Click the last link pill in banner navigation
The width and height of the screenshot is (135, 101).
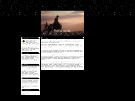(66, 33)
